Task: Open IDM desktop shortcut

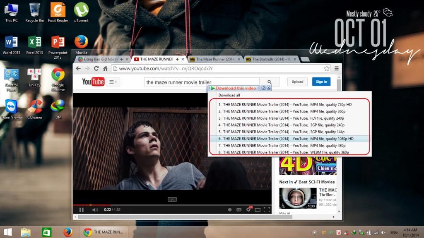Action: tap(58, 109)
